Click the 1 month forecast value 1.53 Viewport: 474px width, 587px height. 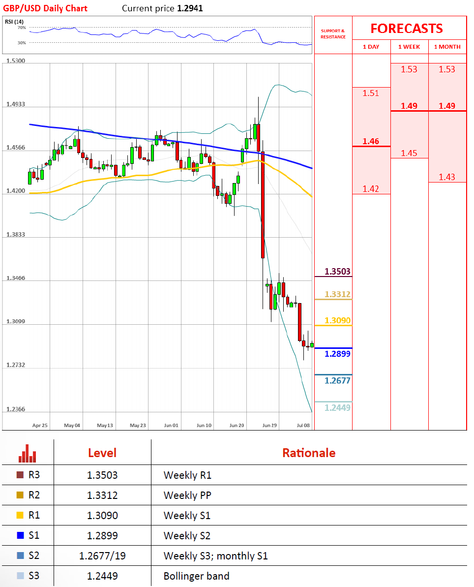tap(447, 69)
